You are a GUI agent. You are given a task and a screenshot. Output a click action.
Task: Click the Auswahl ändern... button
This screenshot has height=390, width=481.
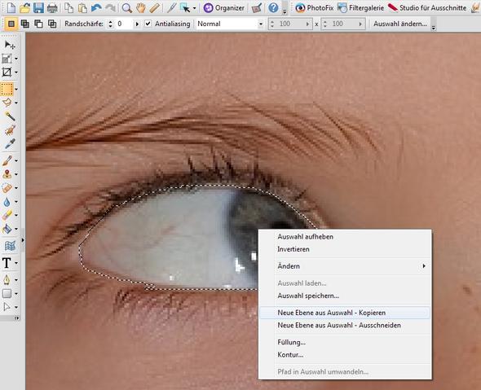pos(400,24)
